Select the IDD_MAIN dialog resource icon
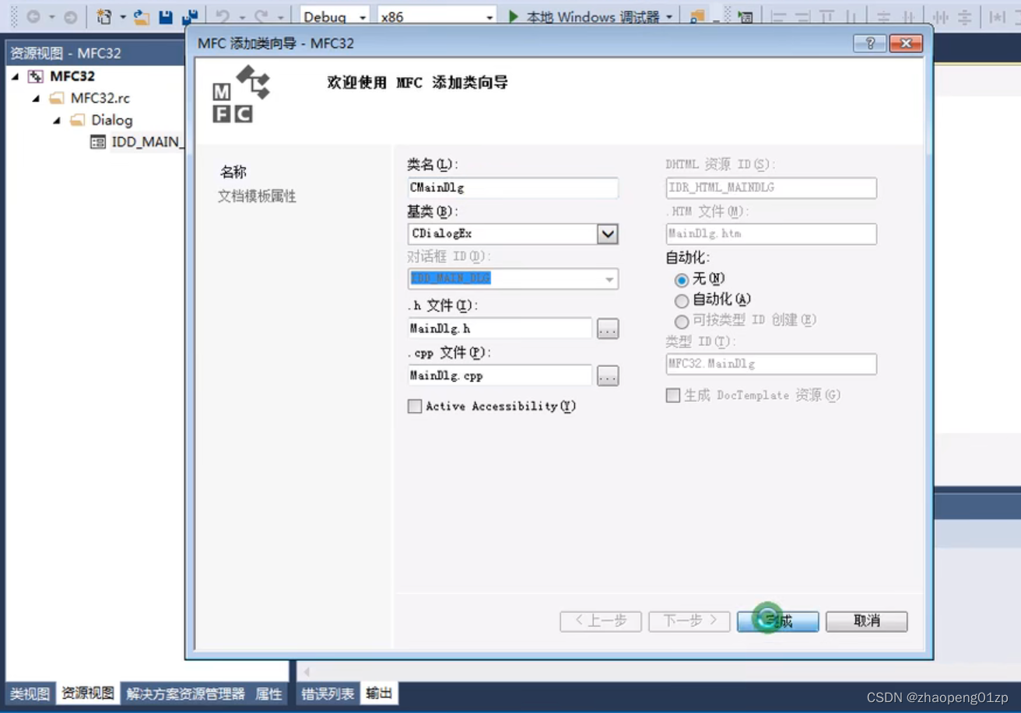This screenshot has height=713, width=1021. [97, 142]
